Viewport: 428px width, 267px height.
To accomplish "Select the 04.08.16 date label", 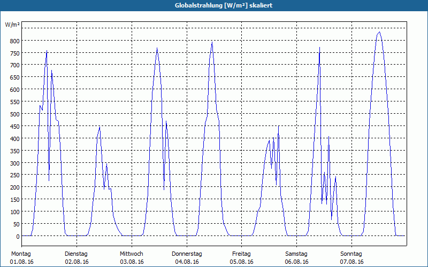I will tap(187, 262).
